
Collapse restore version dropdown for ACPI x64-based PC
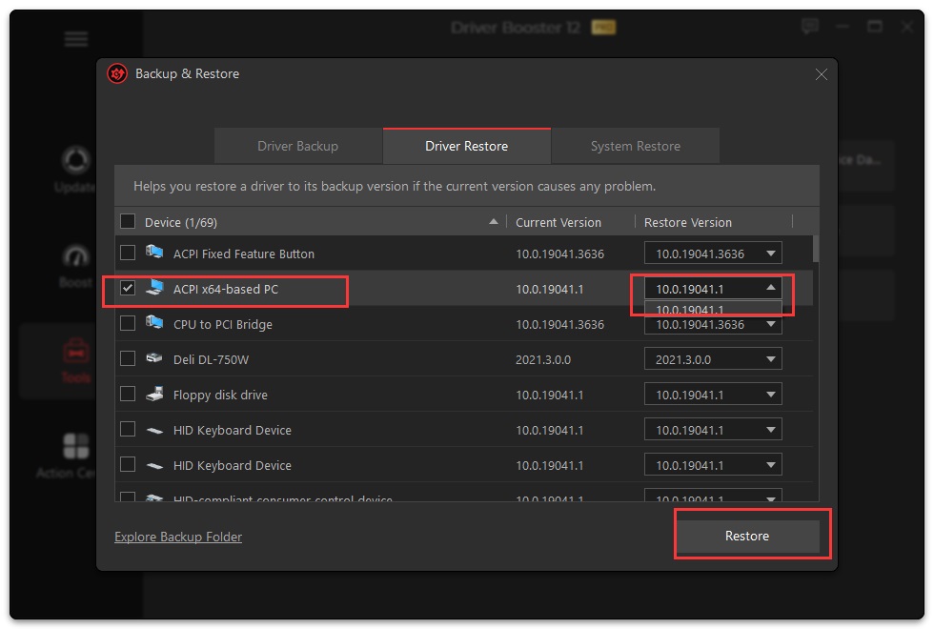[x=713, y=288]
